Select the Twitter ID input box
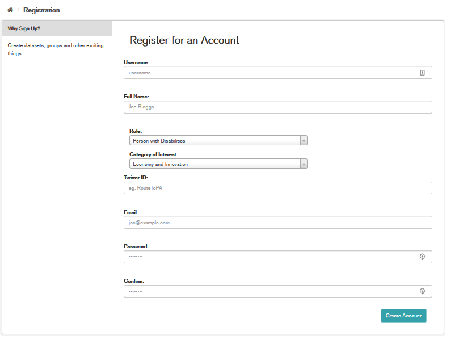The height and width of the screenshot is (339, 450). 277,188
